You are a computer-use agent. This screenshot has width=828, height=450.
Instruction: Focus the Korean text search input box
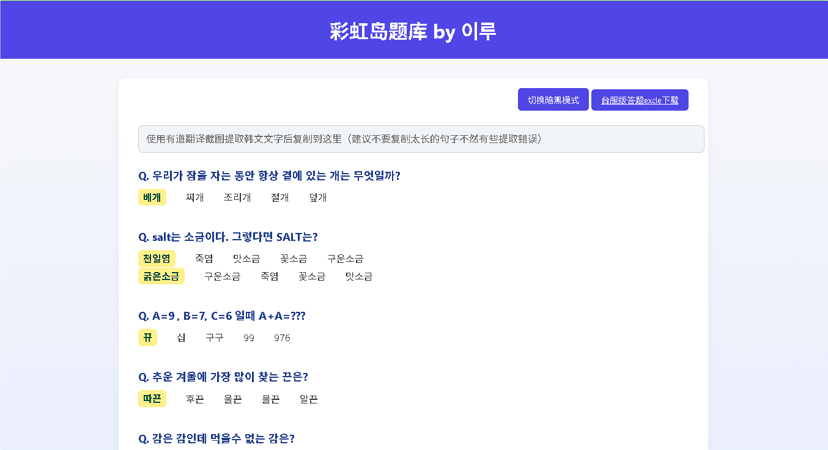[421, 139]
